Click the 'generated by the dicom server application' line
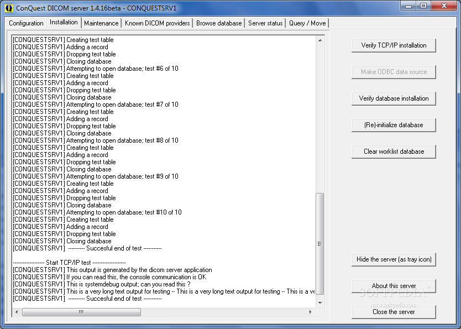The image size is (461, 329). tap(112, 270)
